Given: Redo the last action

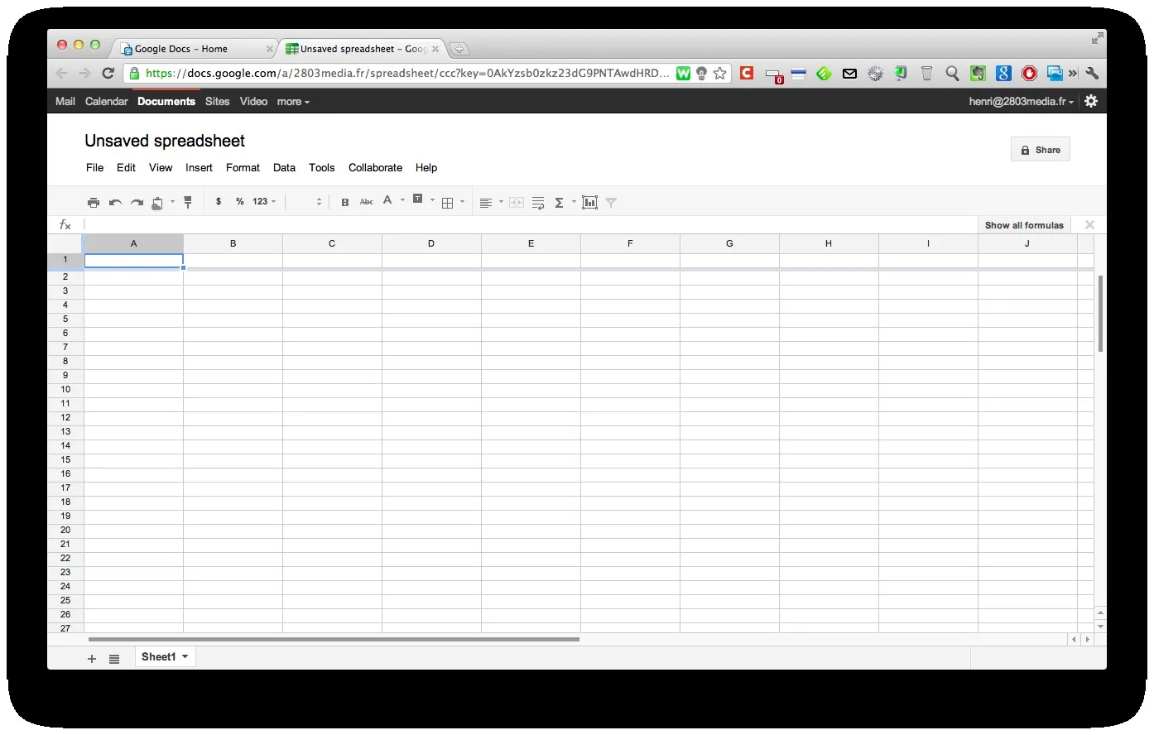Looking at the screenshot, I should click(137, 203).
